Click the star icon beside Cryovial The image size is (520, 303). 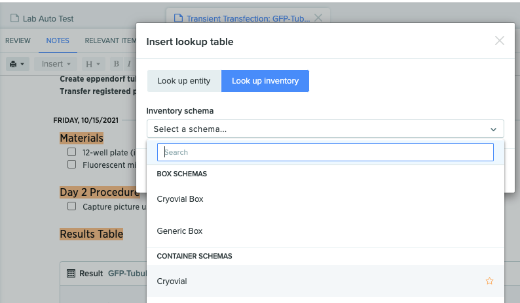click(489, 281)
